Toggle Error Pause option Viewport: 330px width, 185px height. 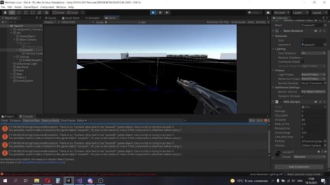[x=68, y=121]
